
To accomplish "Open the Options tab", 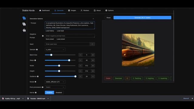I will pos(109,11).
